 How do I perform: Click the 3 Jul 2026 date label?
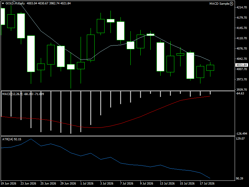click(x=107, y=184)
